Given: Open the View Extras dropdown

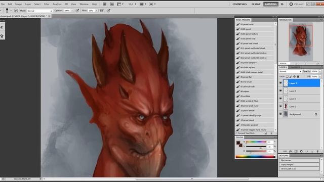Looking at the screenshot, I should 120,4.
